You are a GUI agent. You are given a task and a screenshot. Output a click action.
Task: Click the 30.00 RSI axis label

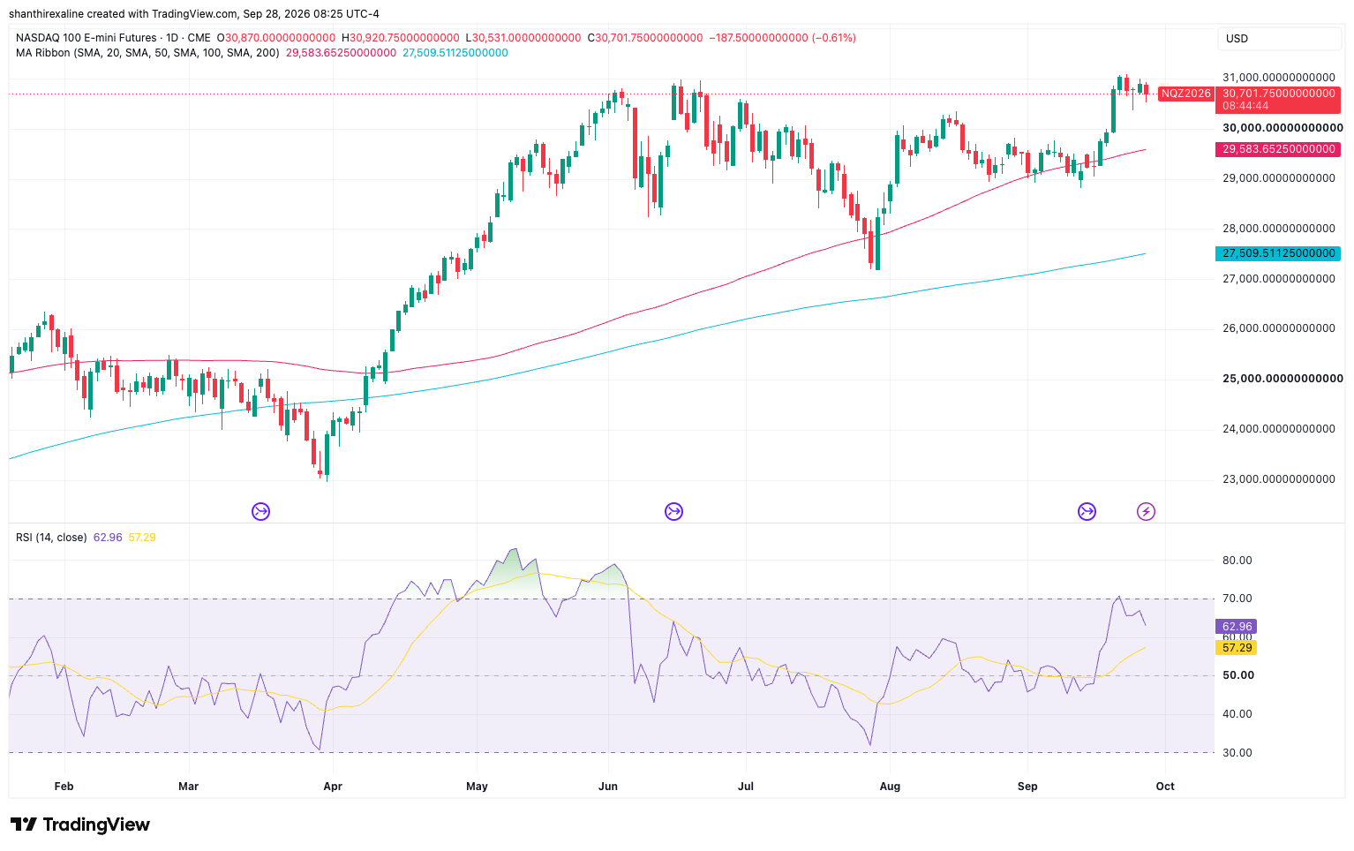(x=1237, y=753)
